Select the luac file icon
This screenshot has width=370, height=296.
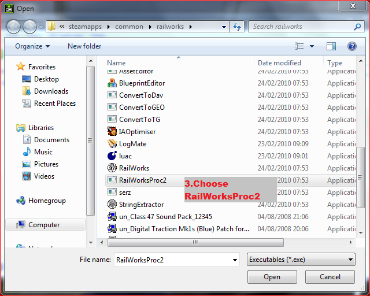(112, 156)
